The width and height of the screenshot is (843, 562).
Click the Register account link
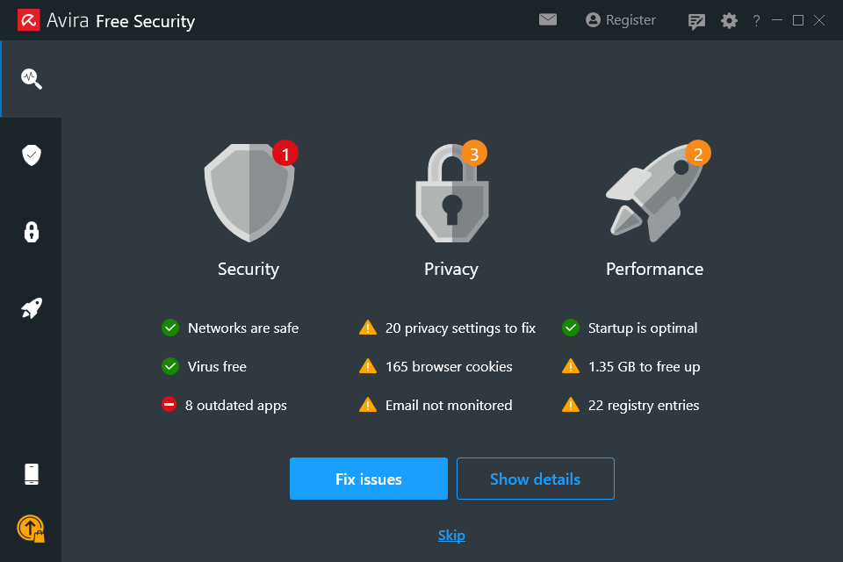point(621,19)
